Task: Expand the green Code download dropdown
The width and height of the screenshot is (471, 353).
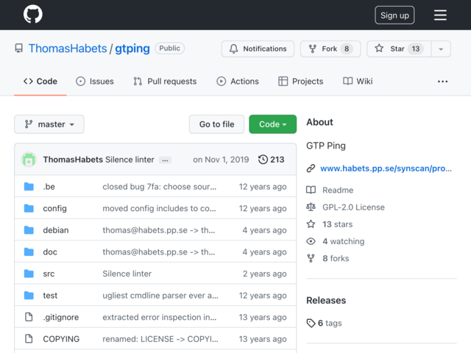Action: point(272,124)
